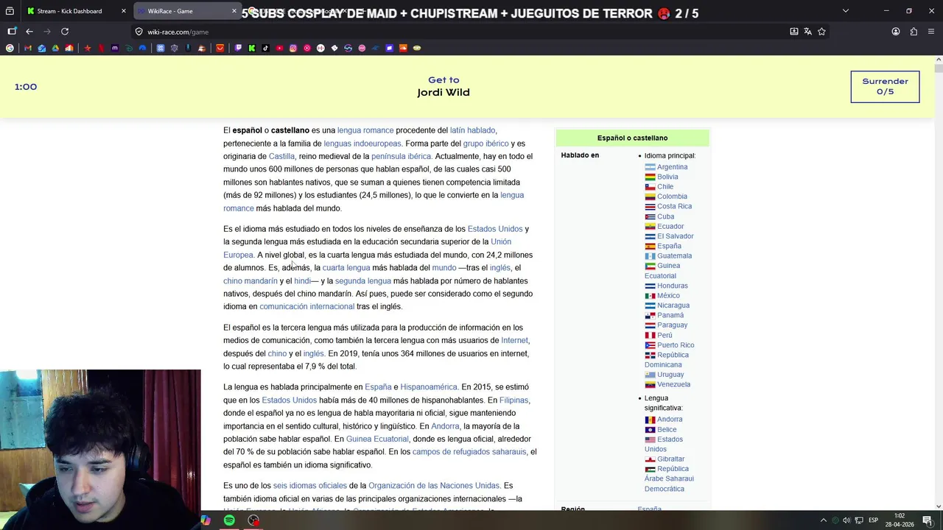943x530 pixels.
Task: Click the disabled forward arrow
Action: [x=47, y=32]
